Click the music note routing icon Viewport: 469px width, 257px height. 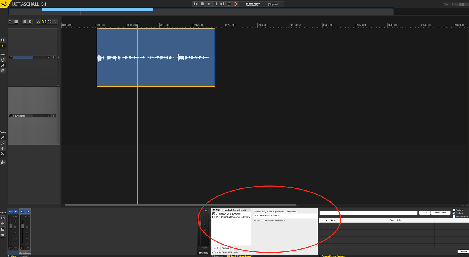point(3,143)
